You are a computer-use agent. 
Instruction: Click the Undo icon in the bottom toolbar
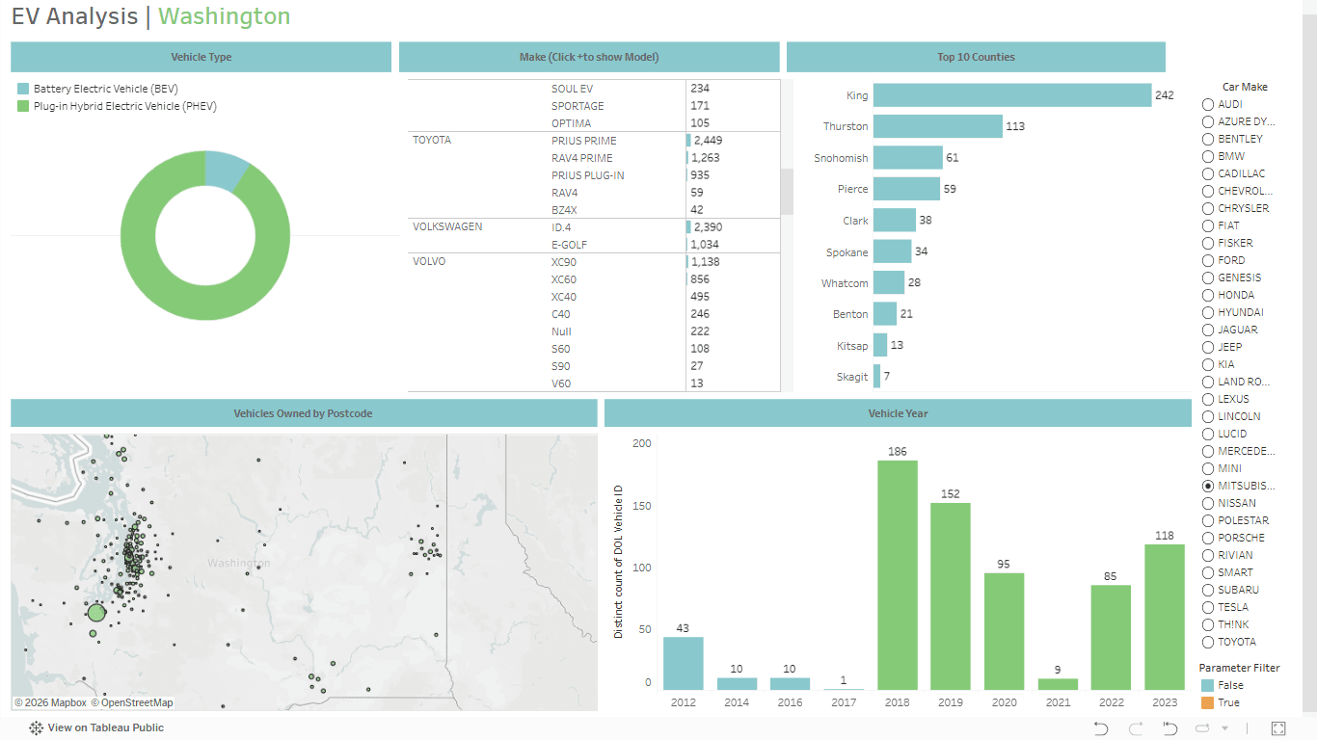[1101, 728]
